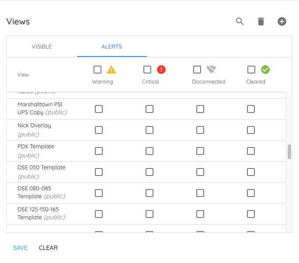Check the header Cleared select-all checkbox
Viewport: 299px width, 263px height.
(x=251, y=70)
